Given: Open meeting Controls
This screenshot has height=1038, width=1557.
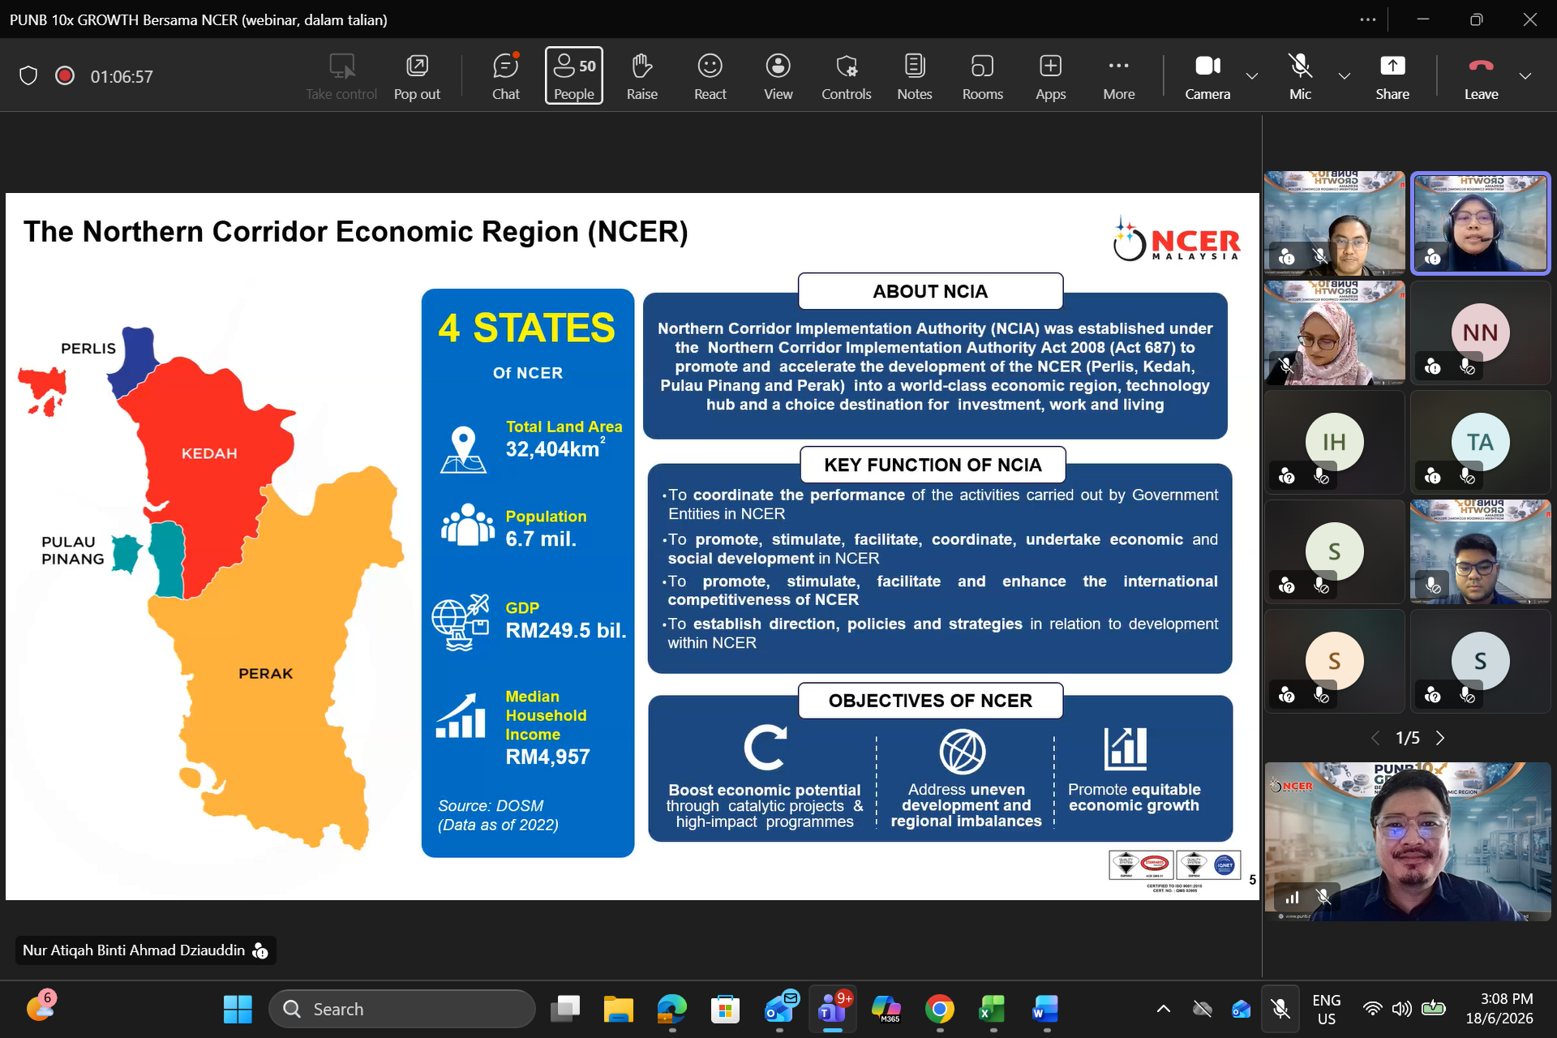Looking at the screenshot, I should [x=846, y=76].
